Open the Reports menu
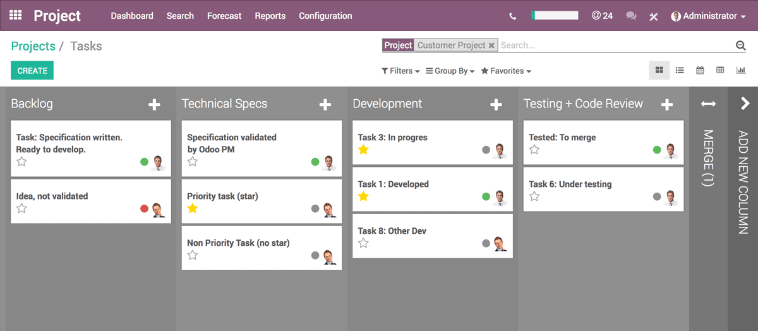 click(270, 16)
